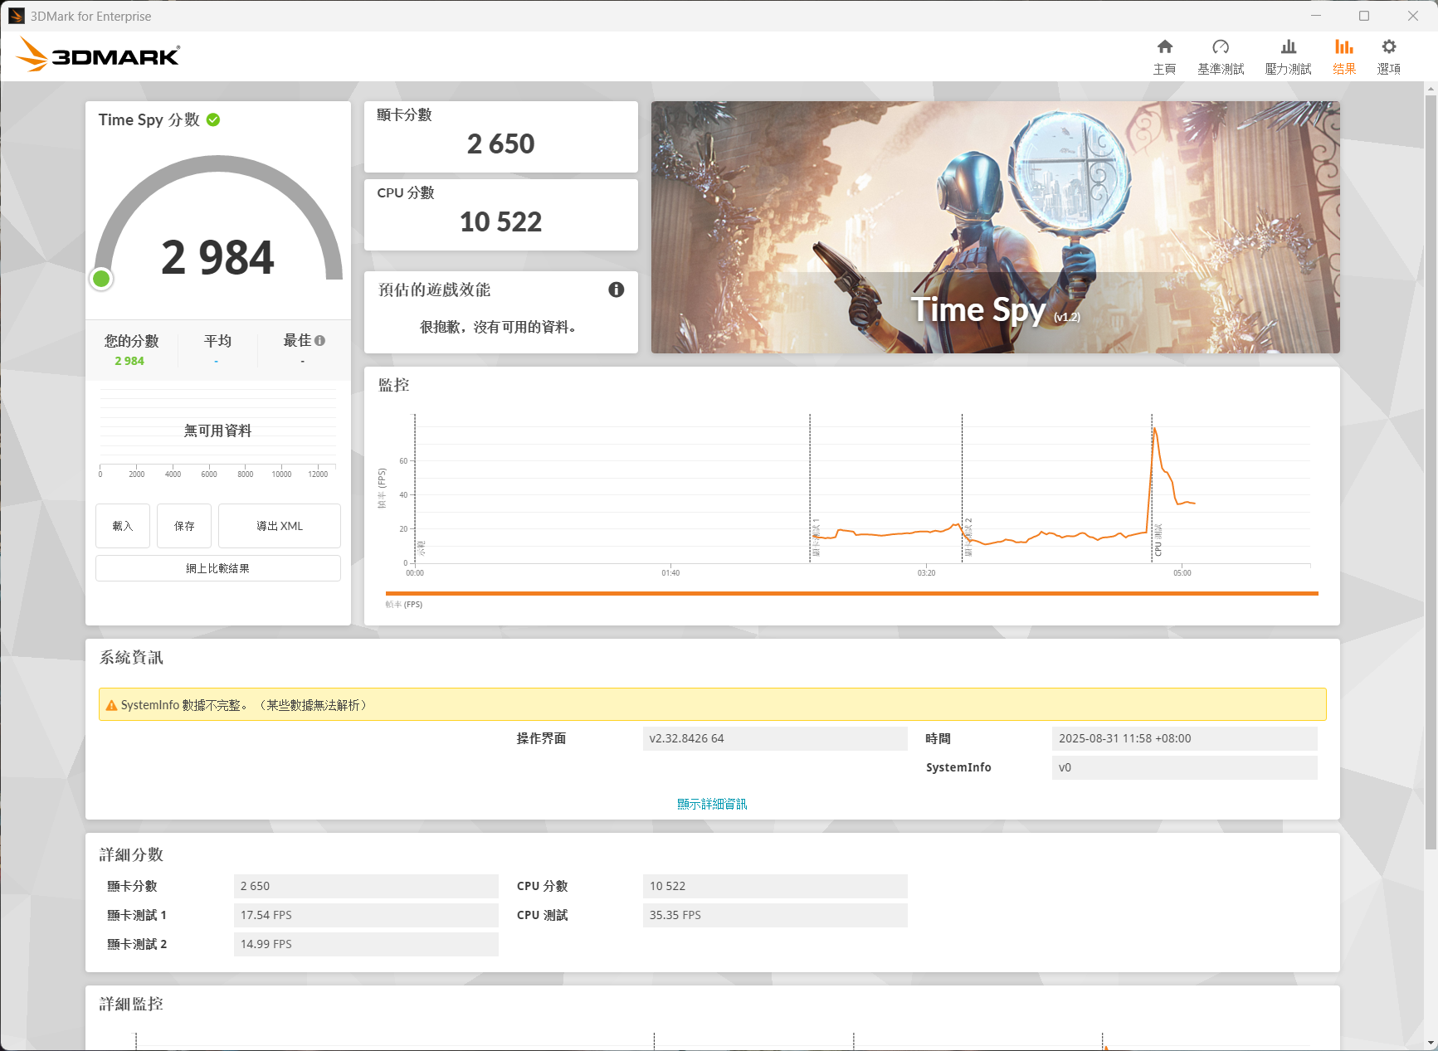This screenshot has height=1051, width=1438.
Task: Click the CPU test peak on chart
Action: (x=1154, y=428)
